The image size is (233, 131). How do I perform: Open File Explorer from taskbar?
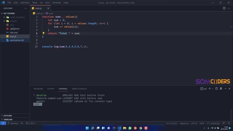click(x=125, y=128)
